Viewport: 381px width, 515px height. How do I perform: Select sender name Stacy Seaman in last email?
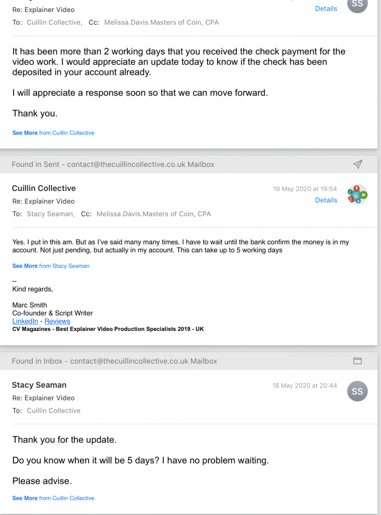tap(39, 385)
